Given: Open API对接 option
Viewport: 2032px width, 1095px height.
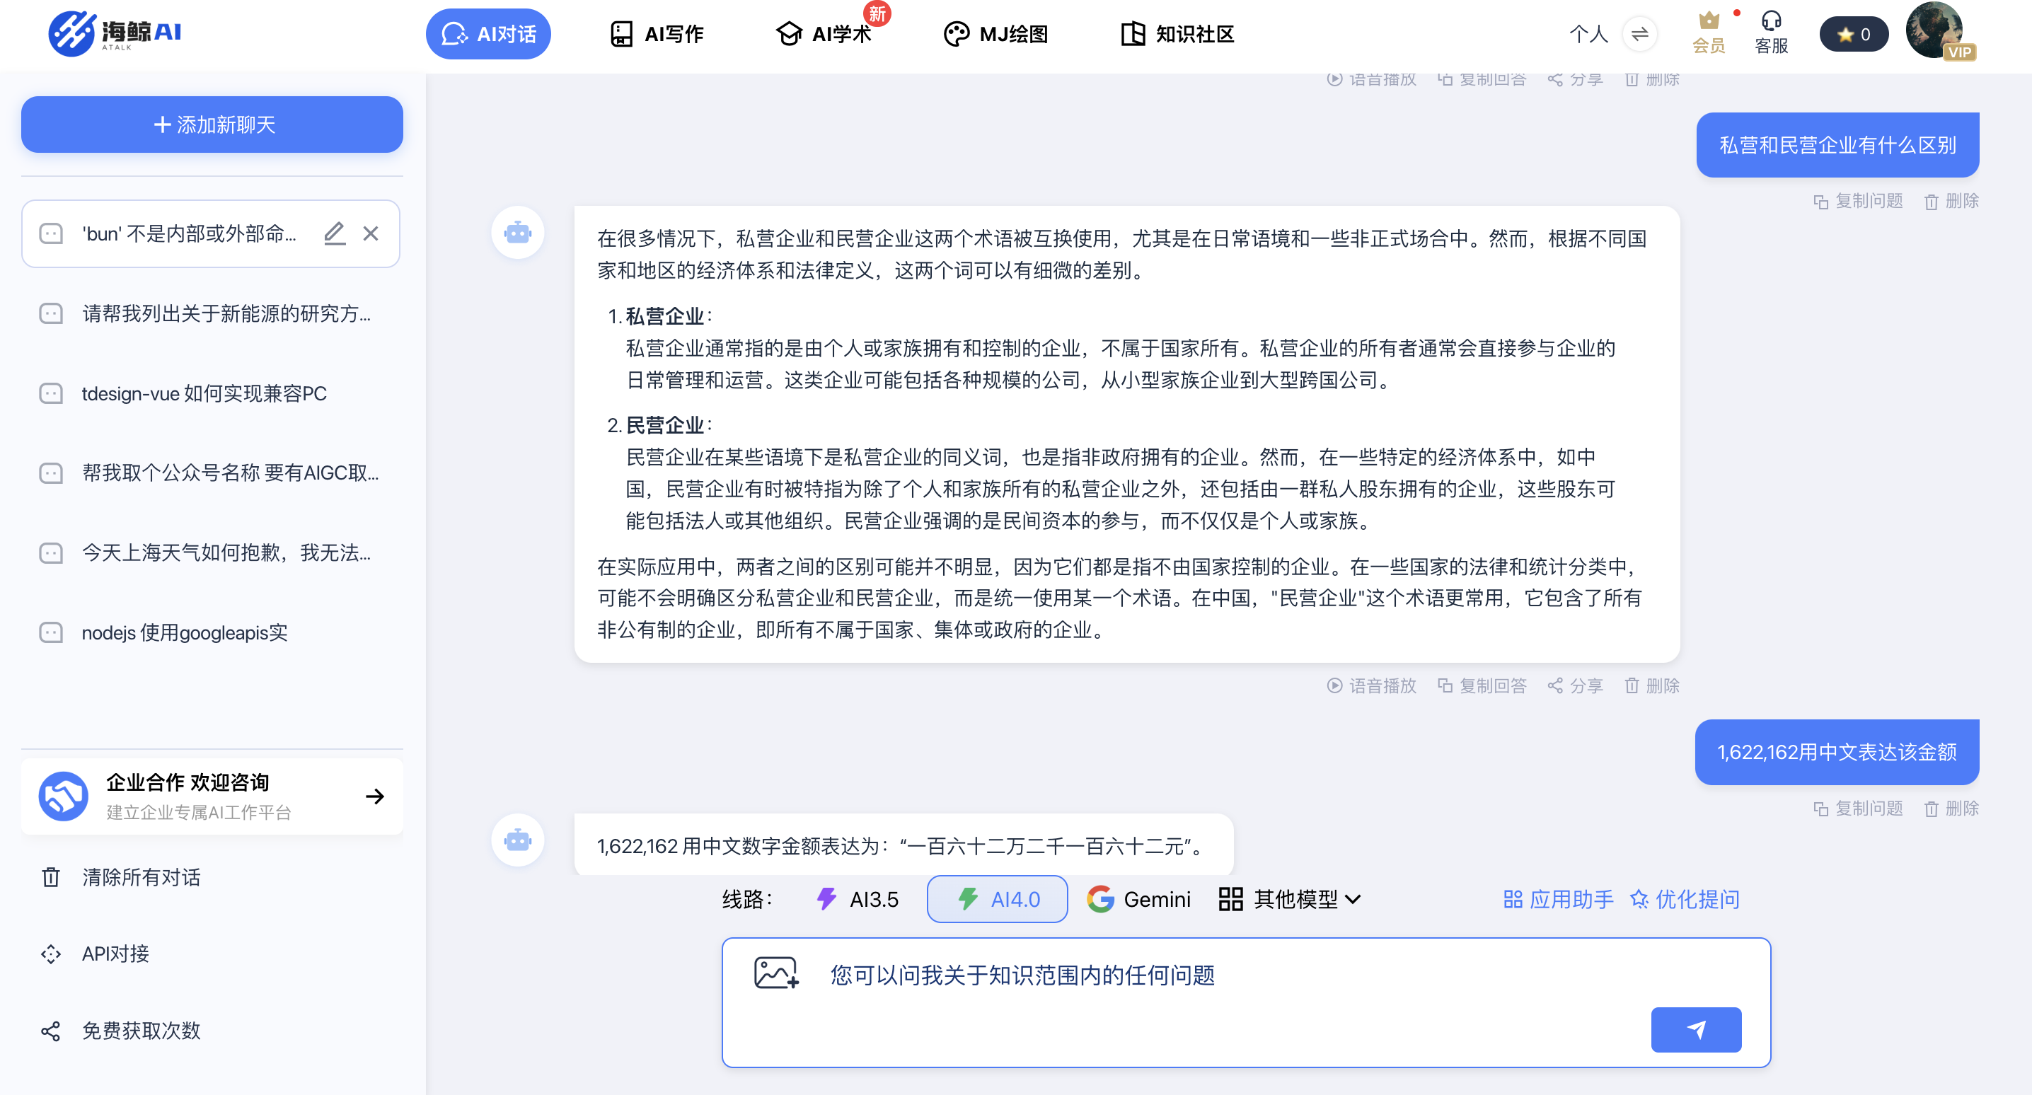Looking at the screenshot, I should tap(96, 954).
